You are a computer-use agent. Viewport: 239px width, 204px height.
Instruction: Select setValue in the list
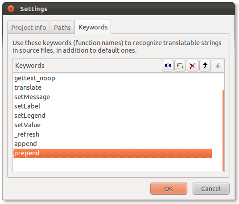(113, 125)
